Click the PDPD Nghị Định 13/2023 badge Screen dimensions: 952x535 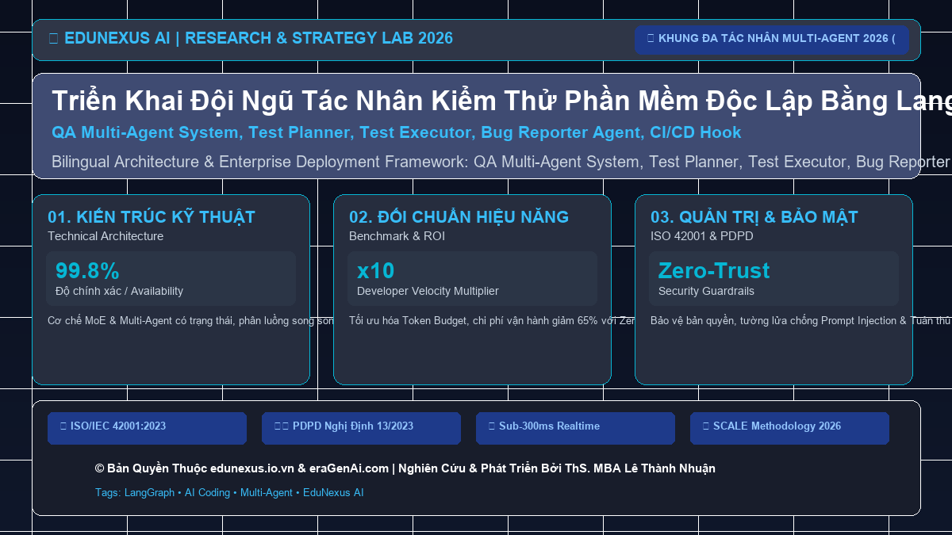(x=361, y=428)
